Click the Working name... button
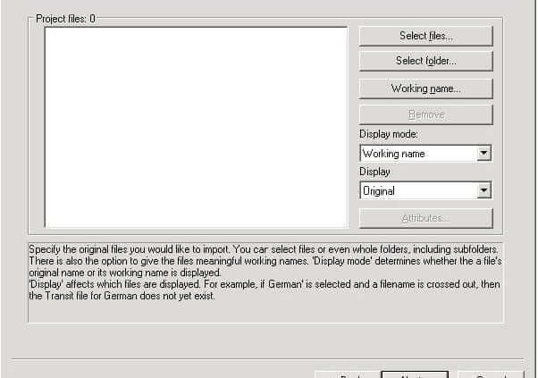 click(425, 88)
